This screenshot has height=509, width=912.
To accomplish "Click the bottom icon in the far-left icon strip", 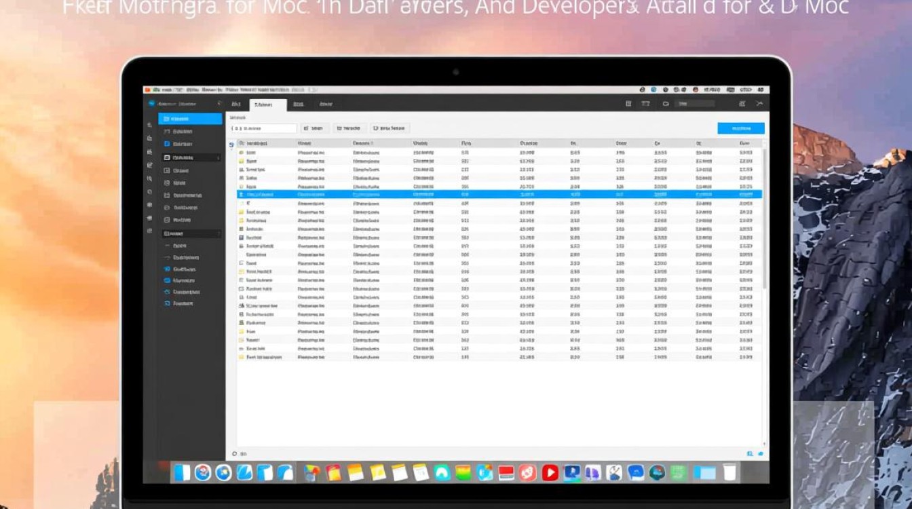I will 149,231.
